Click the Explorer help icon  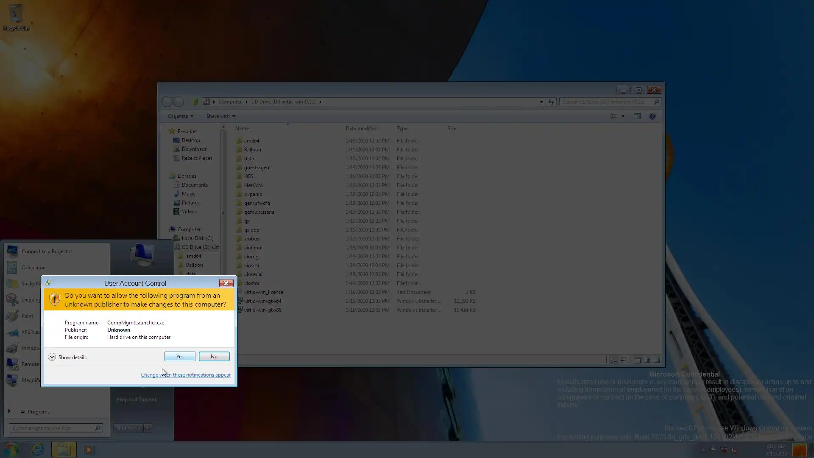(652, 116)
